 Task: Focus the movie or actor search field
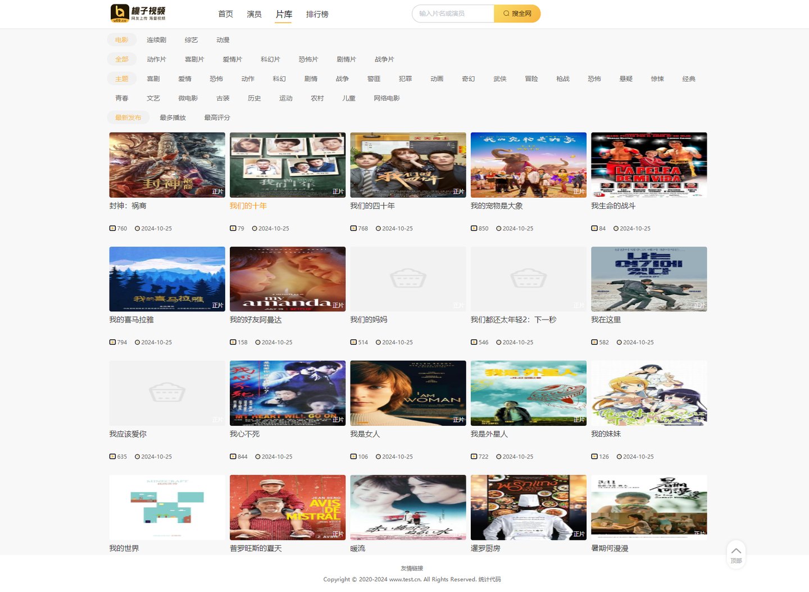[453, 13]
